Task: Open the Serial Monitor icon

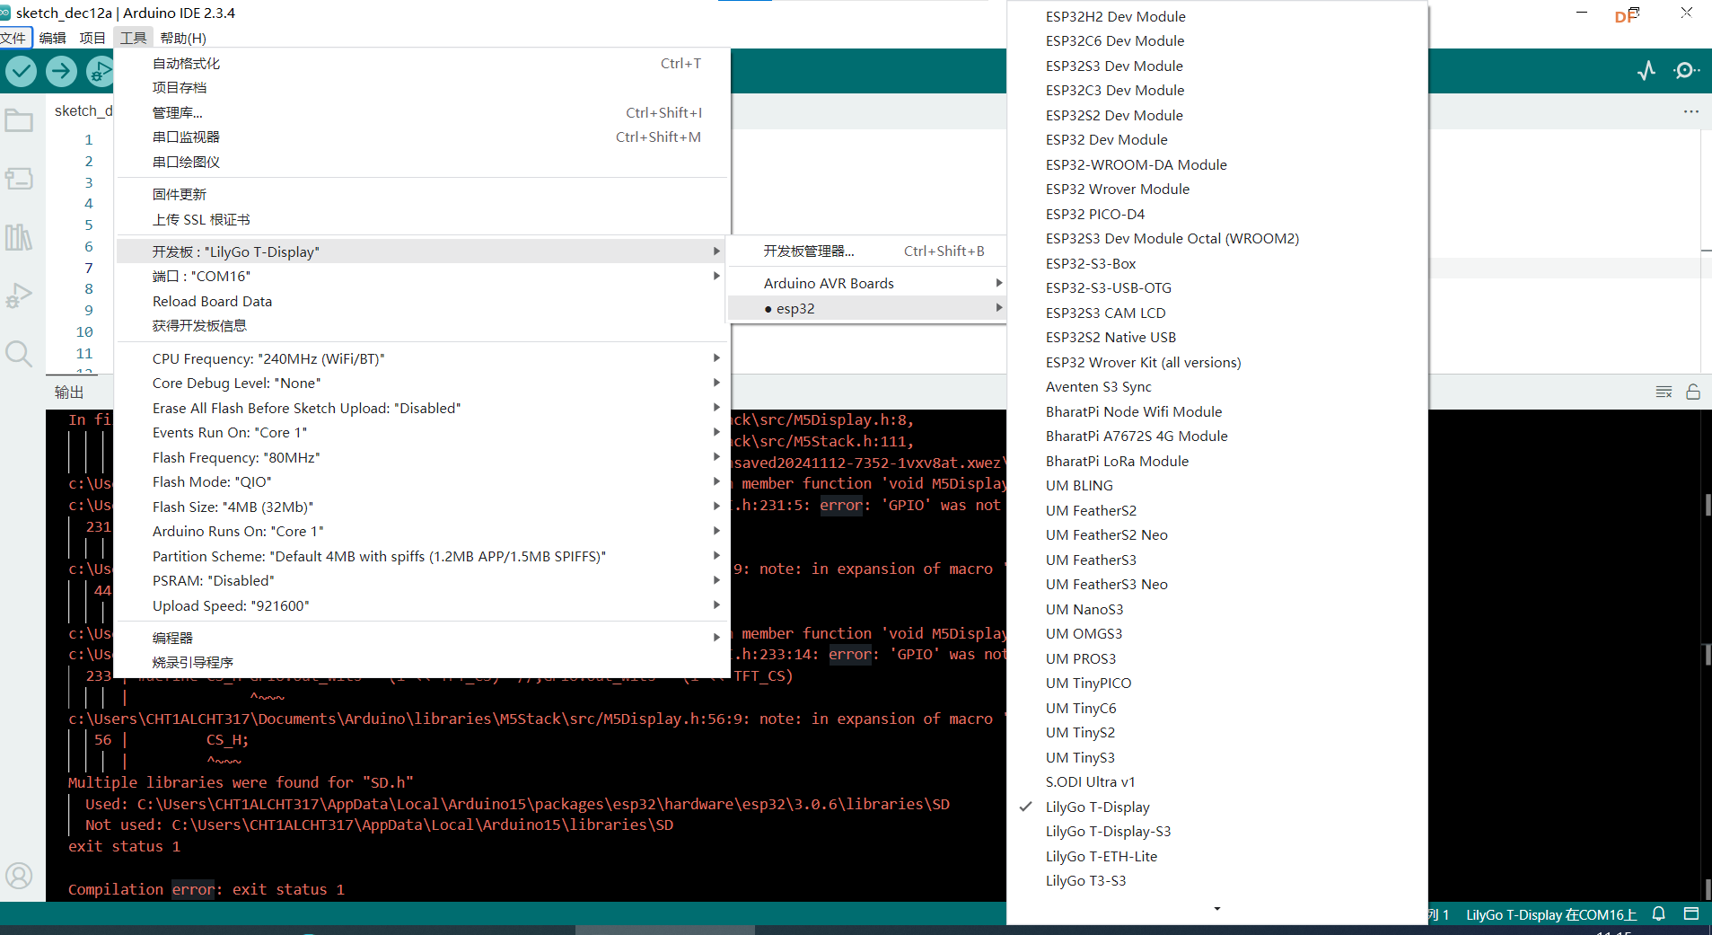Action: (x=1686, y=71)
